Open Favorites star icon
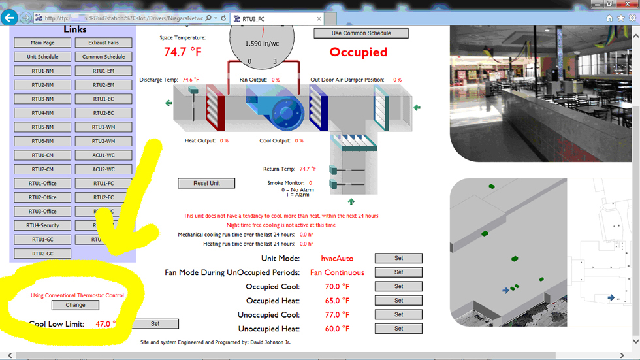The width and height of the screenshot is (640, 360). point(621,18)
